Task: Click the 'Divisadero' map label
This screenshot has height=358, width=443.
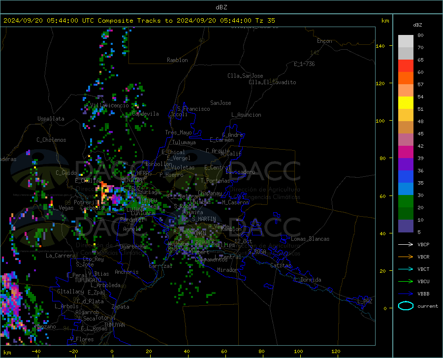Action: (x=240, y=172)
